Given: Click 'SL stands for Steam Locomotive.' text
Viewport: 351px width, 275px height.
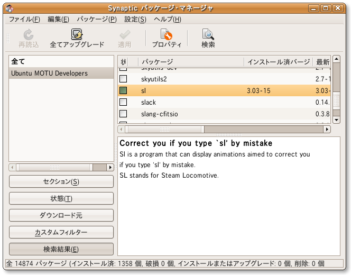Looking at the screenshot, I should (169, 175).
